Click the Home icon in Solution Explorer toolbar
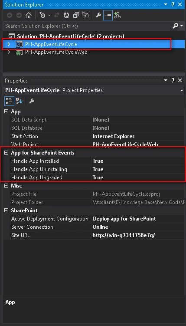This screenshot has width=186, height=326. [29, 15]
